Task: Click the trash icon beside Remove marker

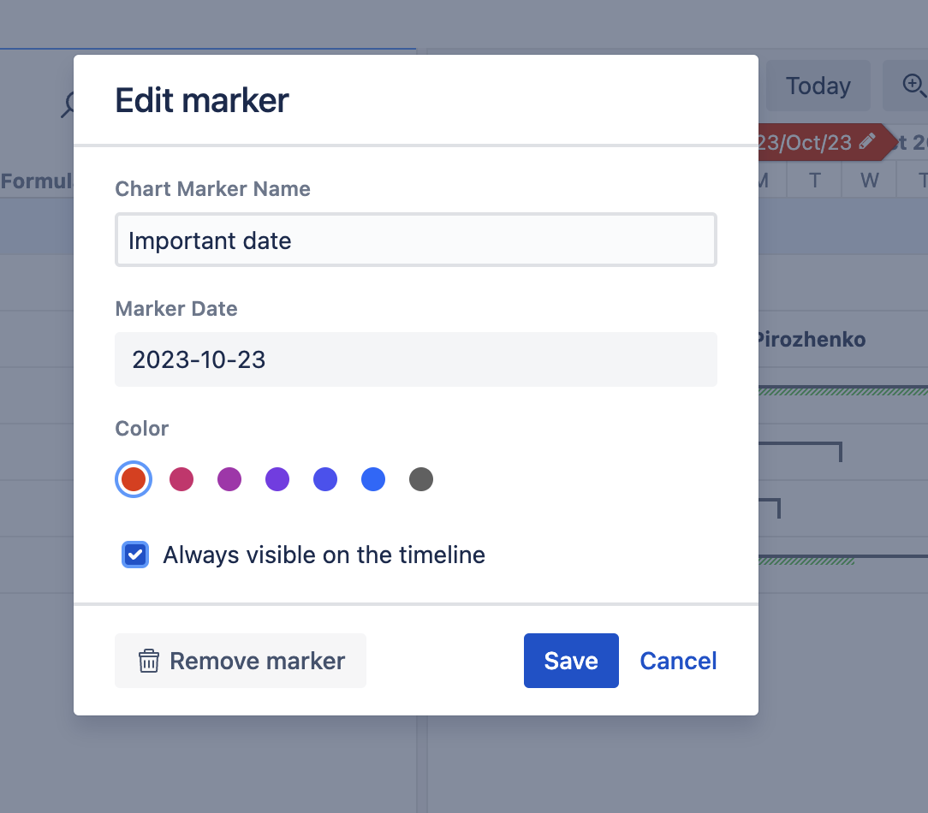Action: pos(151,661)
